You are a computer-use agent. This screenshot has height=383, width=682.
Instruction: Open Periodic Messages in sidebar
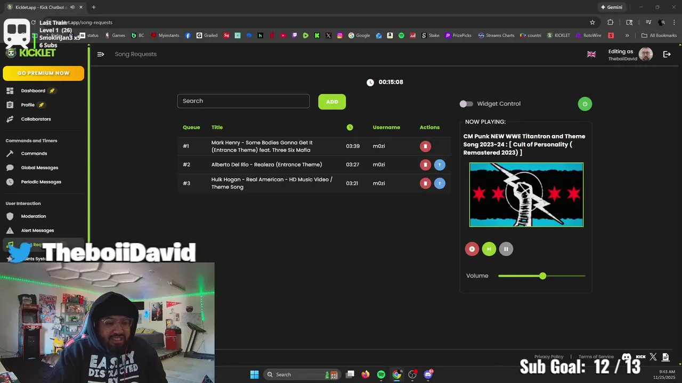41,182
